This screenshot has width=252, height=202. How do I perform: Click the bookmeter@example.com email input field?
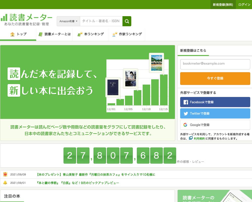pos(215,64)
